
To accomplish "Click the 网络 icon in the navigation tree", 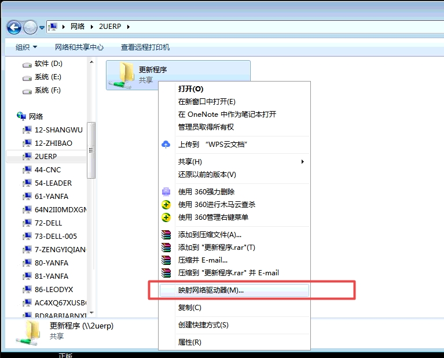I will click(x=21, y=116).
